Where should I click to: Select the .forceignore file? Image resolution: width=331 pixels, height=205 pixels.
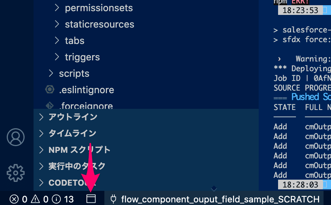(x=86, y=105)
